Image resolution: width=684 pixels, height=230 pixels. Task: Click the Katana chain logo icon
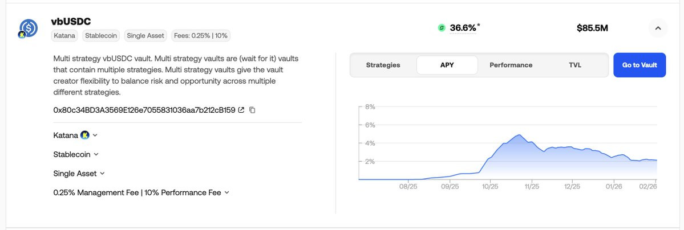[84, 135]
